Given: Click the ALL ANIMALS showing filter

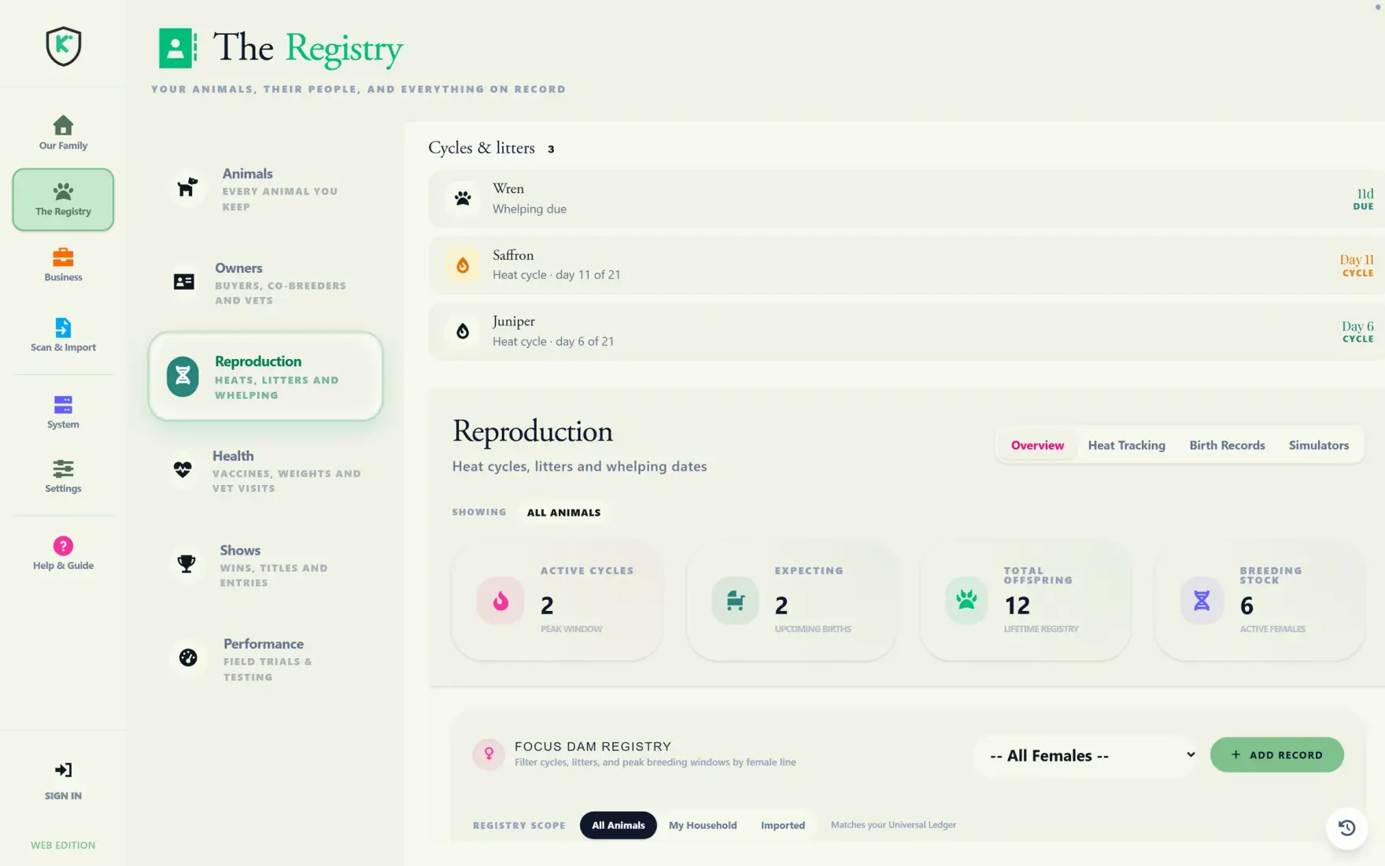Looking at the screenshot, I should pyautogui.click(x=563, y=513).
